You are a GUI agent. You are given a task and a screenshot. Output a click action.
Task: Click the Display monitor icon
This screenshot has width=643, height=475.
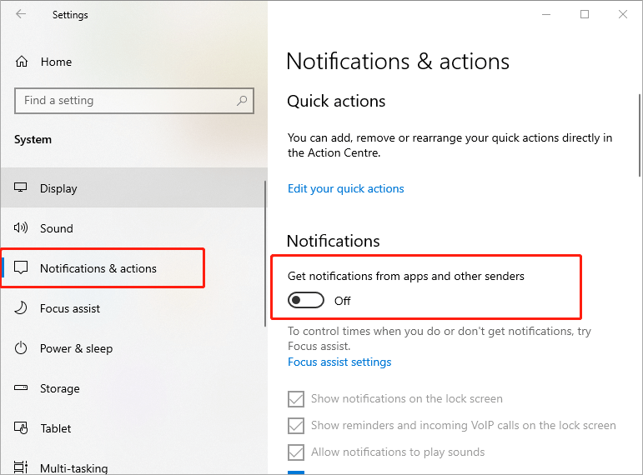coord(22,188)
